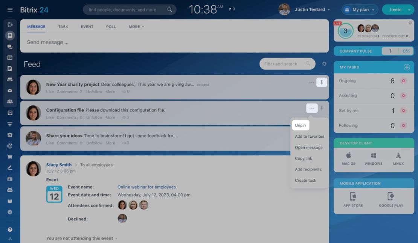Image resolution: width=418 pixels, height=243 pixels.
Task: Unfollow the Share your ideas post
Action: 94,143
